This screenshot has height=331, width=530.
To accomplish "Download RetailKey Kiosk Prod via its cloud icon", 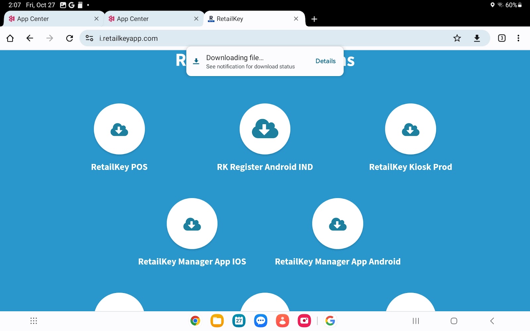I will click(410, 129).
